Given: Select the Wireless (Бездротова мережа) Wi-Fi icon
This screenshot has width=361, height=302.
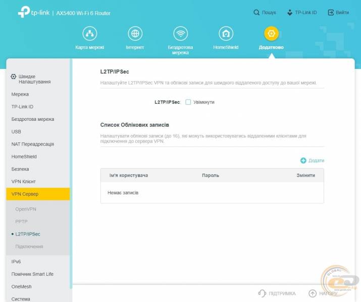Looking at the screenshot, I should (x=180, y=34).
